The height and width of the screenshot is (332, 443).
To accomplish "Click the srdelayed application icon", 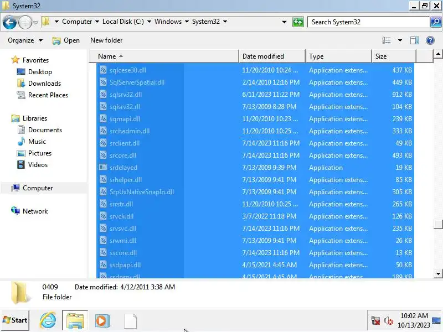I will pos(103,167).
